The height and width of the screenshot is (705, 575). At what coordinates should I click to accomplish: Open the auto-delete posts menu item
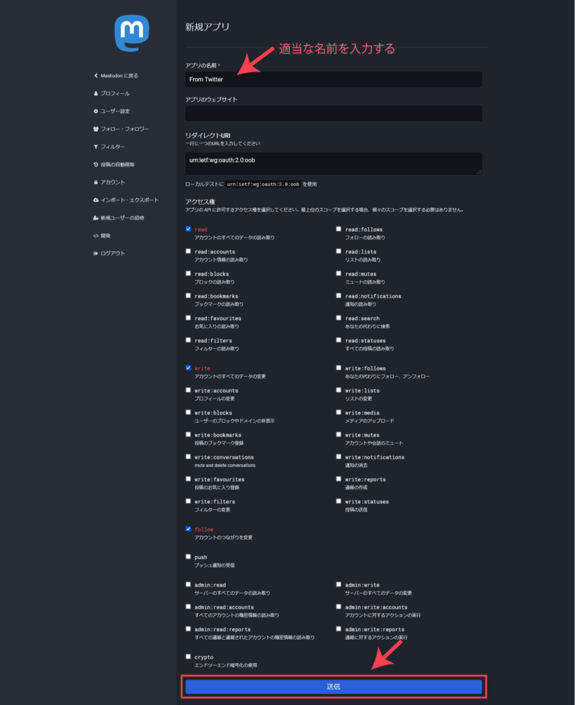pyautogui.click(x=114, y=165)
